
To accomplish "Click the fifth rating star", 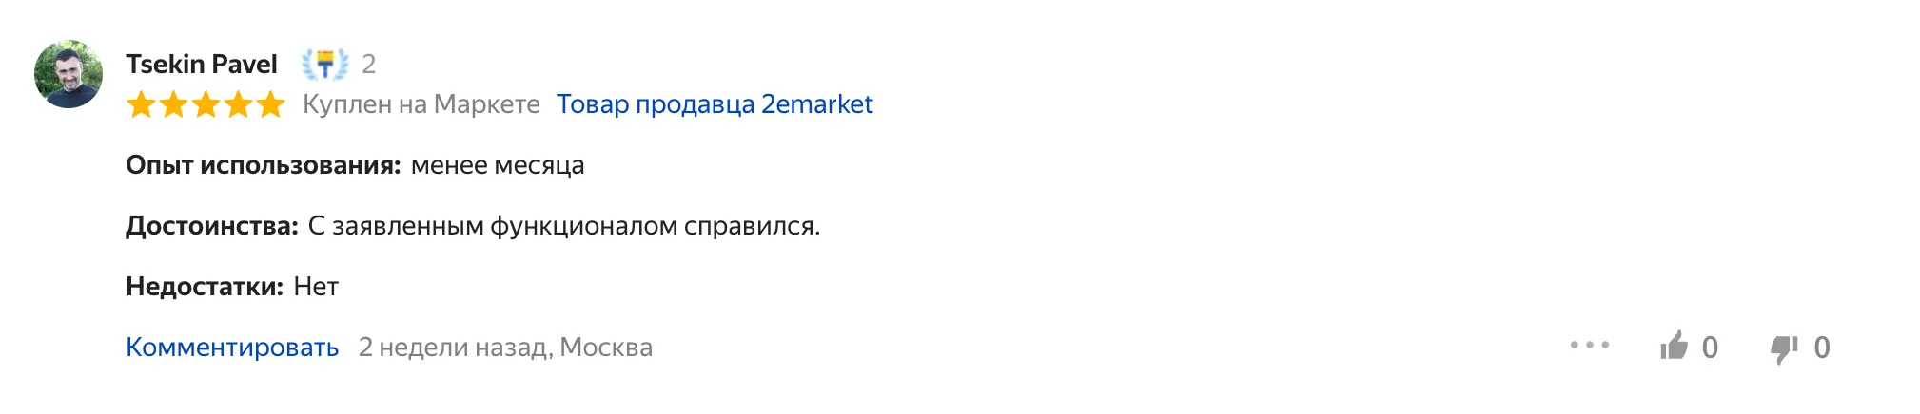I will [270, 104].
